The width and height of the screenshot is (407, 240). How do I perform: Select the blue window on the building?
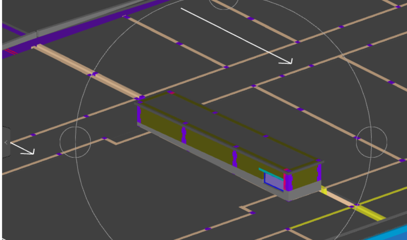coord(274,181)
